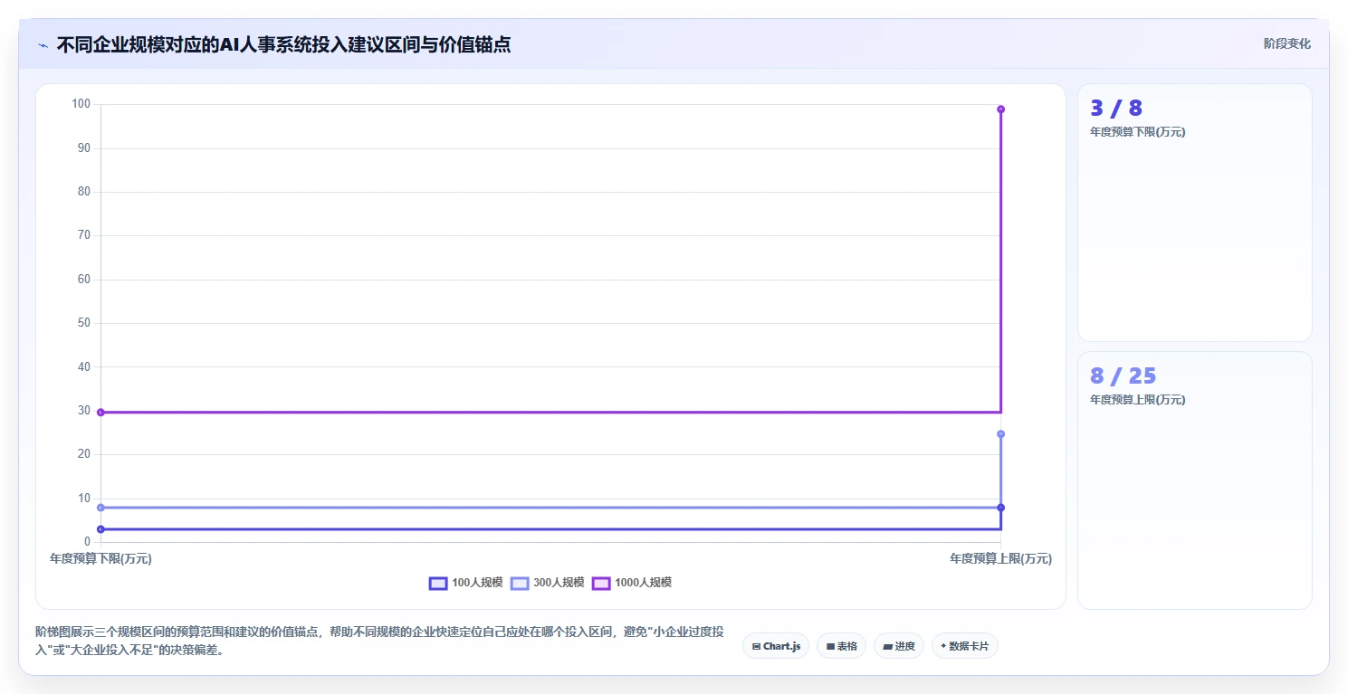Viewport: 1348px width, 694px height.
Task: Toggle the 300人规模 legend series
Action: [547, 583]
